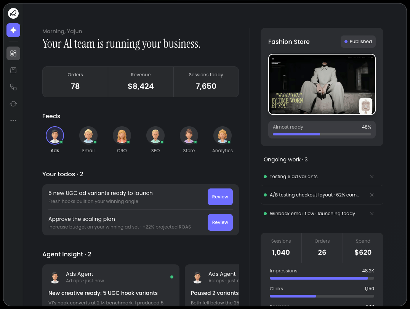Open the workflows connected-squares sidebar icon

point(13,87)
